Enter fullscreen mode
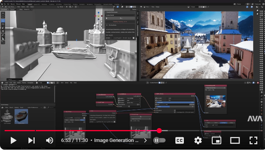 point(253,140)
